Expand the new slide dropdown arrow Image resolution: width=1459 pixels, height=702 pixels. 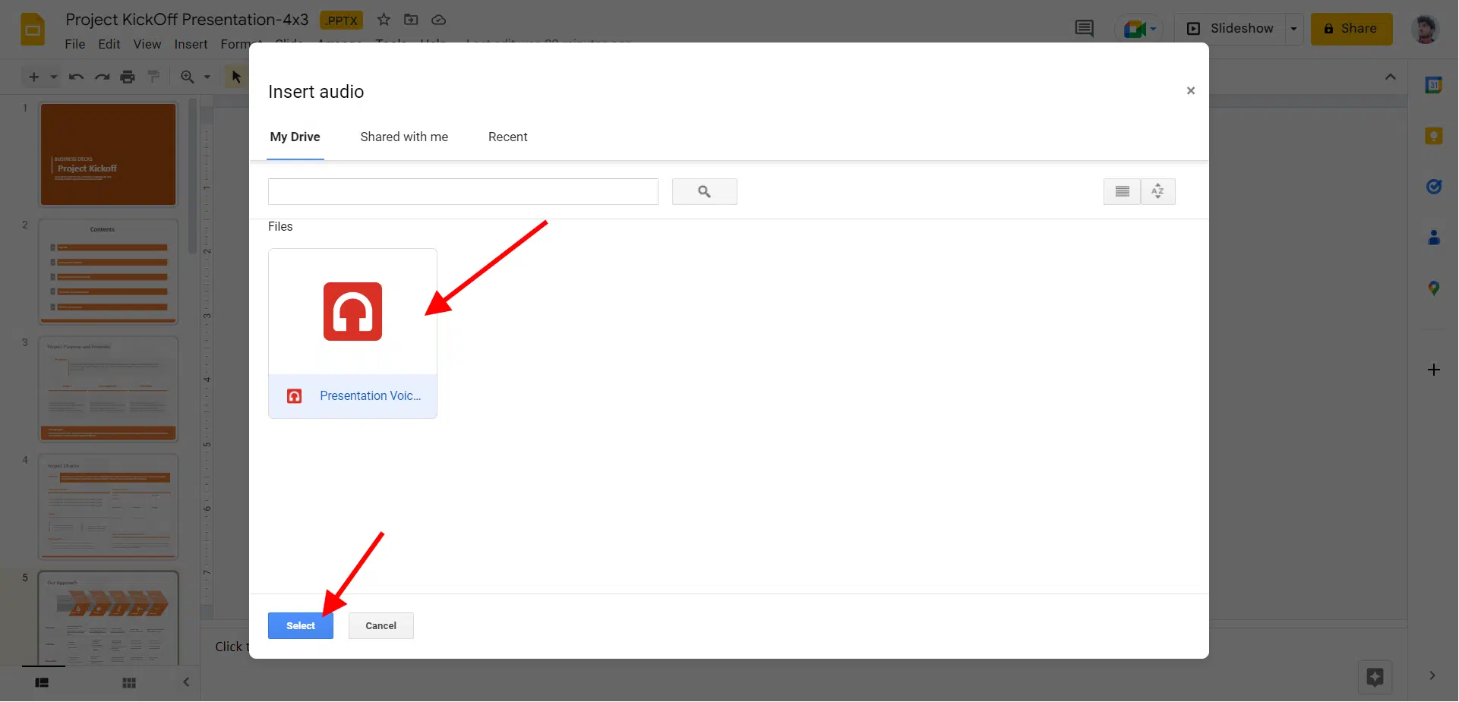[x=54, y=77]
